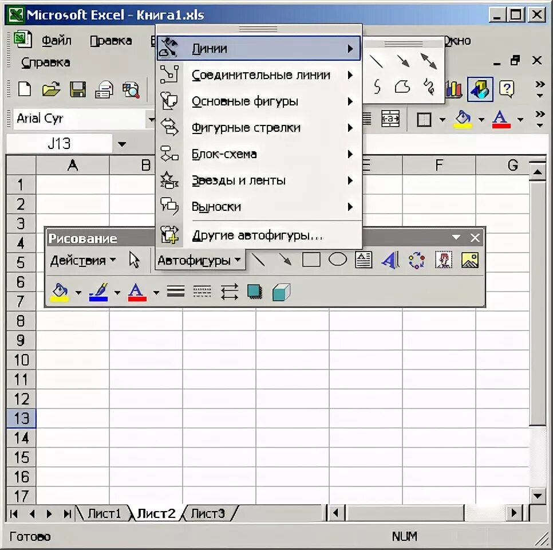
Task: Apply blue line color in Рисование toolbar
Action: coord(98,292)
